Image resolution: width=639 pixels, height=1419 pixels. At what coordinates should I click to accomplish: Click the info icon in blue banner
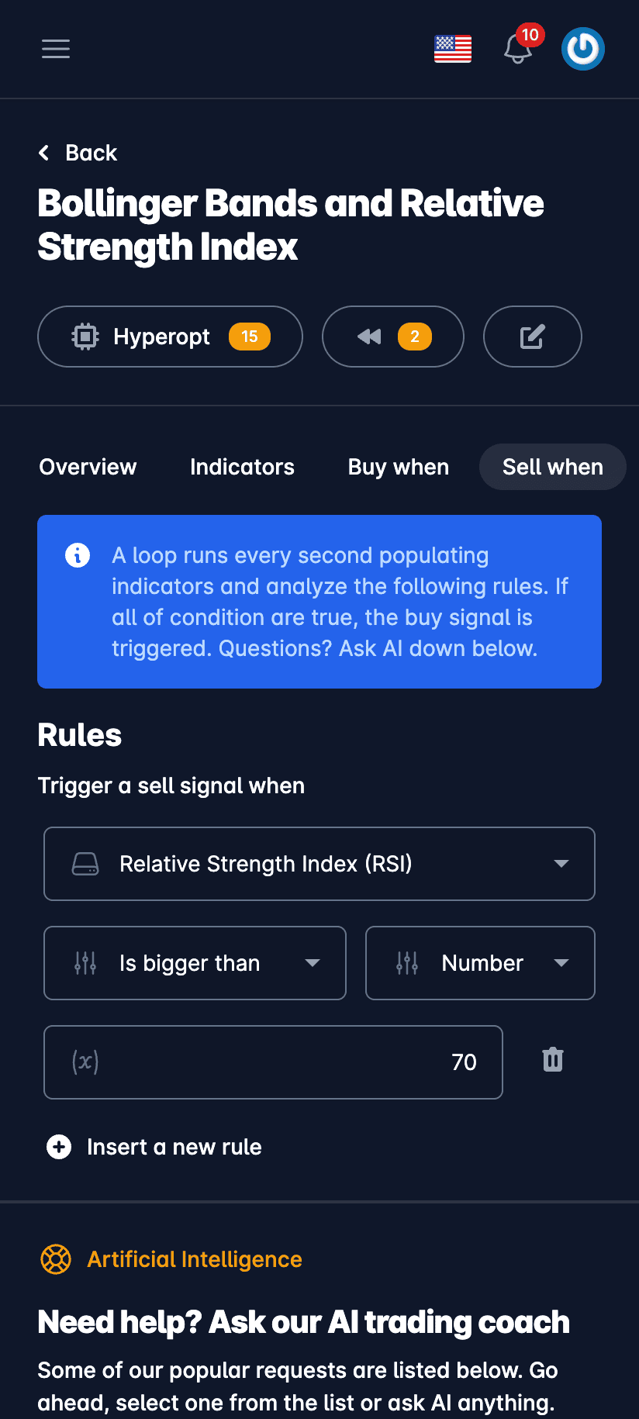point(78,555)
